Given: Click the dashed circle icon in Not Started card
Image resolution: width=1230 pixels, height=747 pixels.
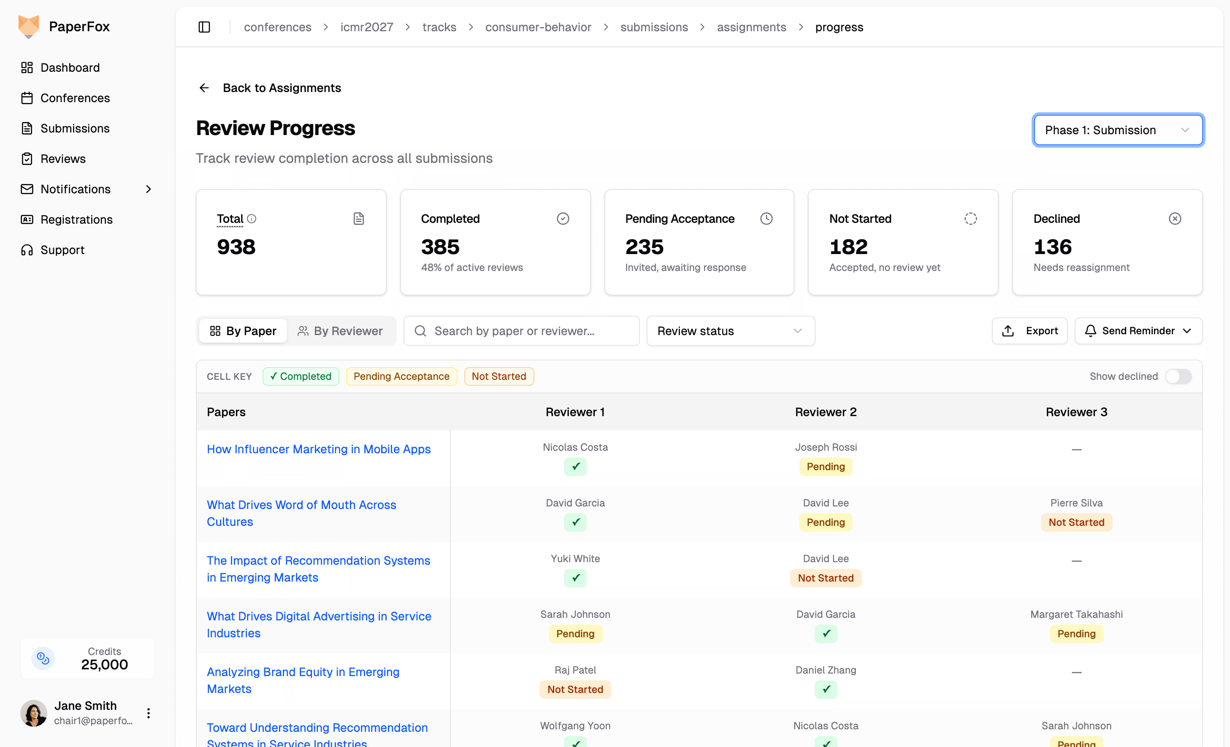Looking at the screenshot, I should click(970, 219).
